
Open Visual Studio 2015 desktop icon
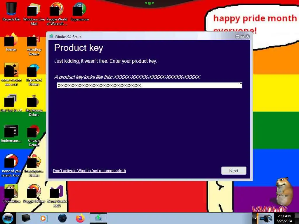click(57, 196)
